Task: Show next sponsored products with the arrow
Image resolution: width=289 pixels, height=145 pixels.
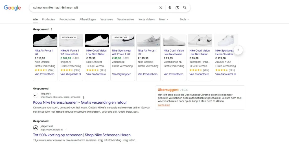Action: tap(238, 50)
